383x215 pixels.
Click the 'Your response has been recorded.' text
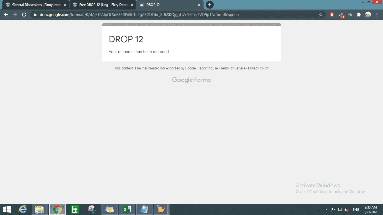coord(139,52)
